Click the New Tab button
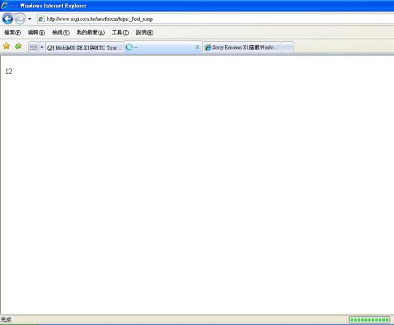Image resolution: width=394 pixels, height=325 pixels. 287,47
